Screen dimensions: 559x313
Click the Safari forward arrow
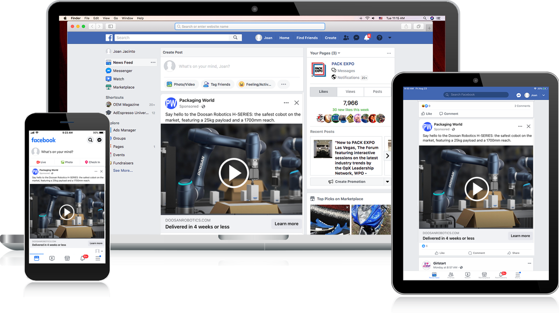99,26
